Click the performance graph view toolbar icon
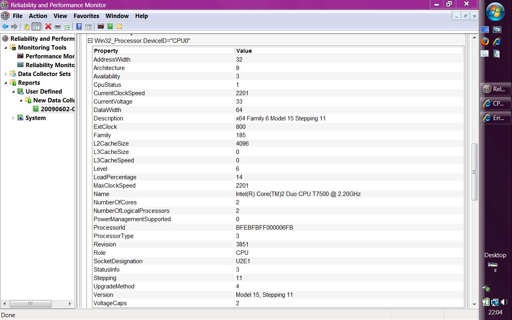This screenshot has height=320, width=512. point(101,26)
